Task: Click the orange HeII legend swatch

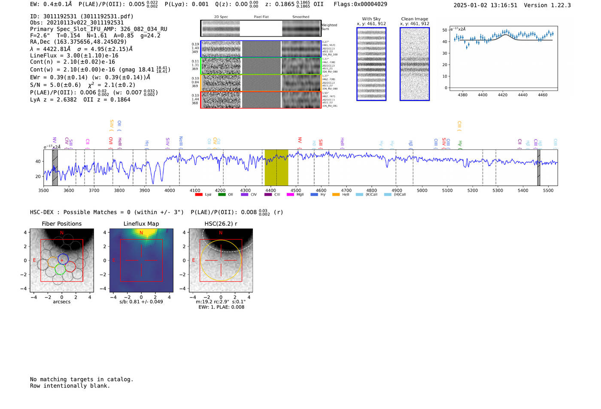Action: 336,195
